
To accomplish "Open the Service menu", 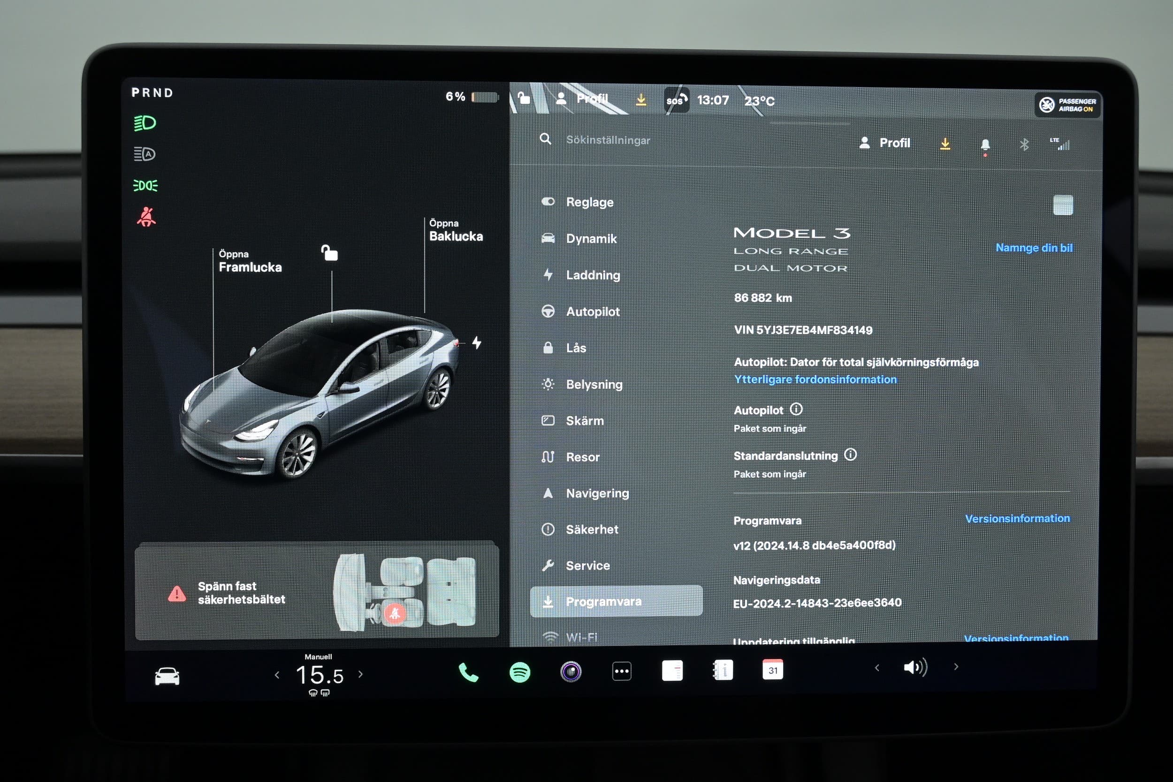I will point(576,566).
